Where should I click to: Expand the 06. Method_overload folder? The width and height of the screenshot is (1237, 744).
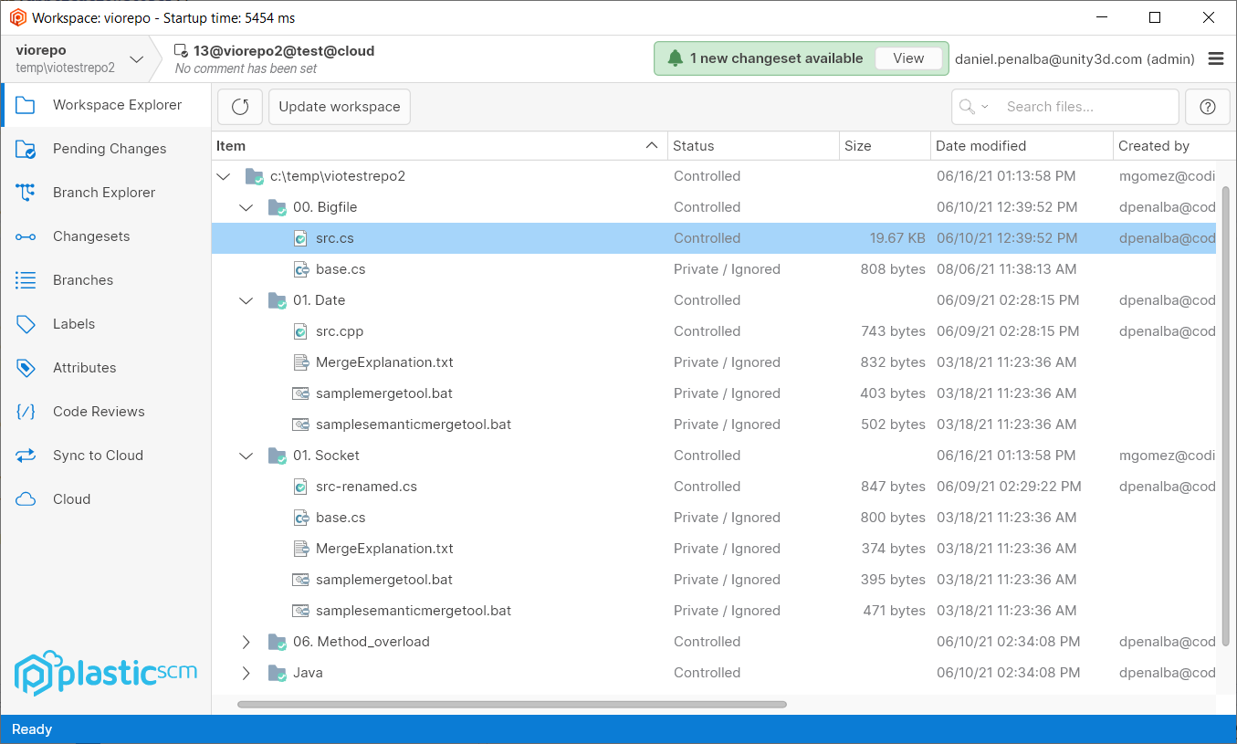coord(246,642)
